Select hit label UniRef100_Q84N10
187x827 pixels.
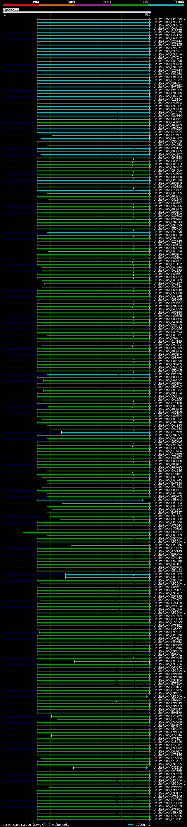[167, 96]
